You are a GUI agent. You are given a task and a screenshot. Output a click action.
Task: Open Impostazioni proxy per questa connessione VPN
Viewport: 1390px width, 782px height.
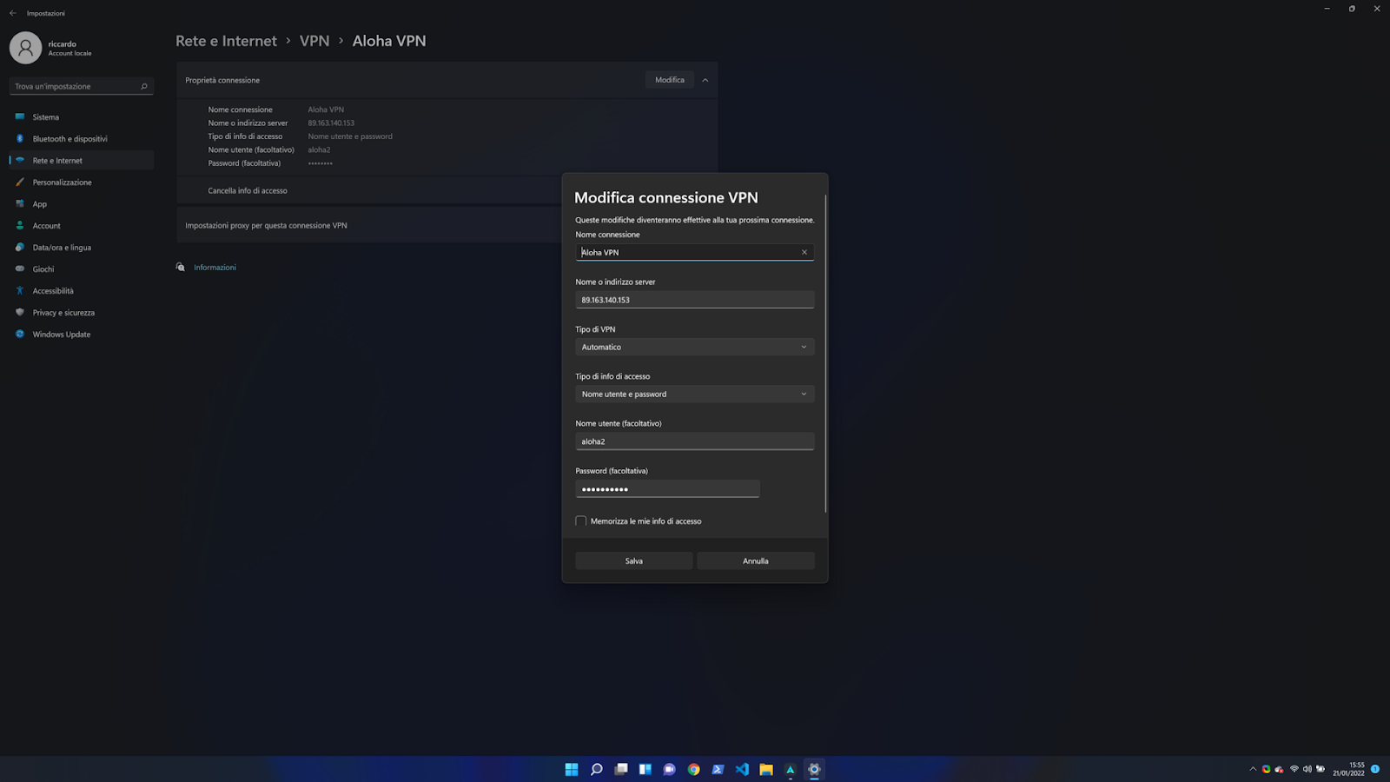[x=266, y=226]
